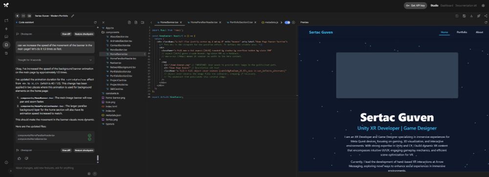489x177 pixels.
Task: Click the upper Restore checkpoint button
Action: coord(84,34)
